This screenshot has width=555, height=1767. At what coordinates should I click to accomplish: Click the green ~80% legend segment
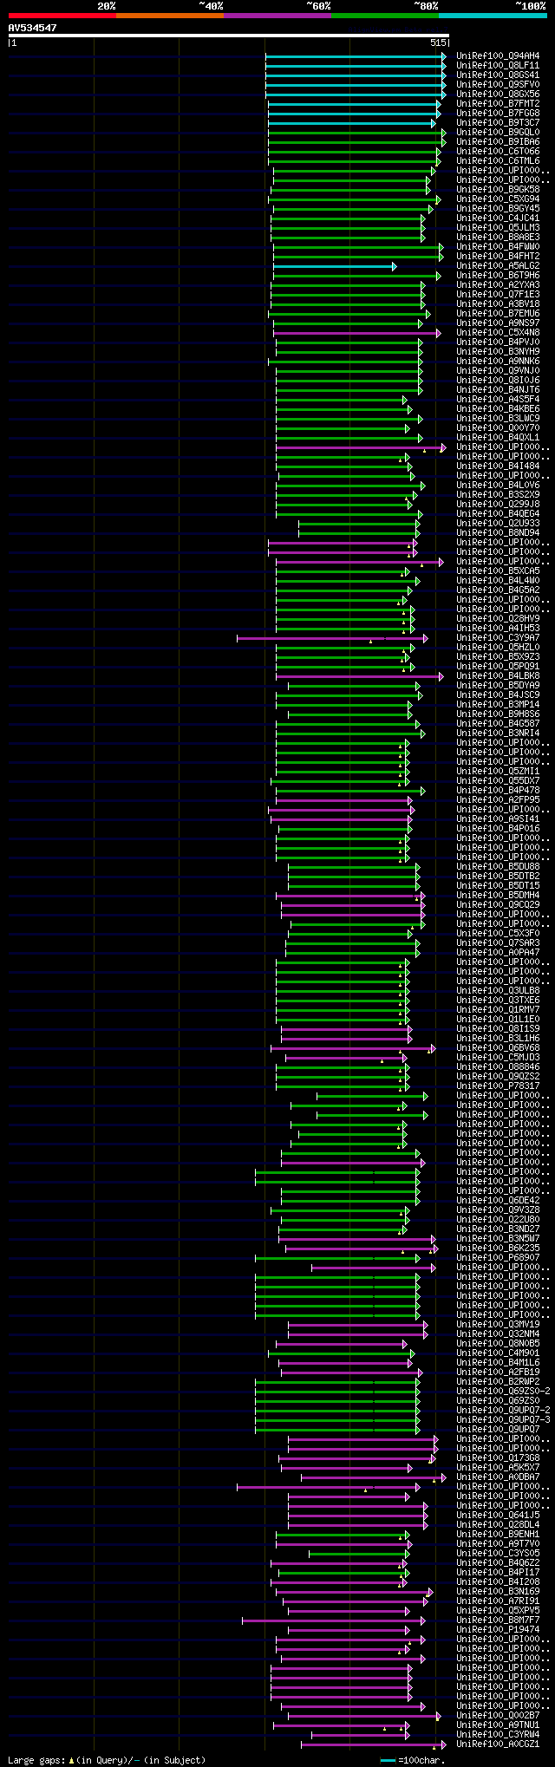pos(384,16)
